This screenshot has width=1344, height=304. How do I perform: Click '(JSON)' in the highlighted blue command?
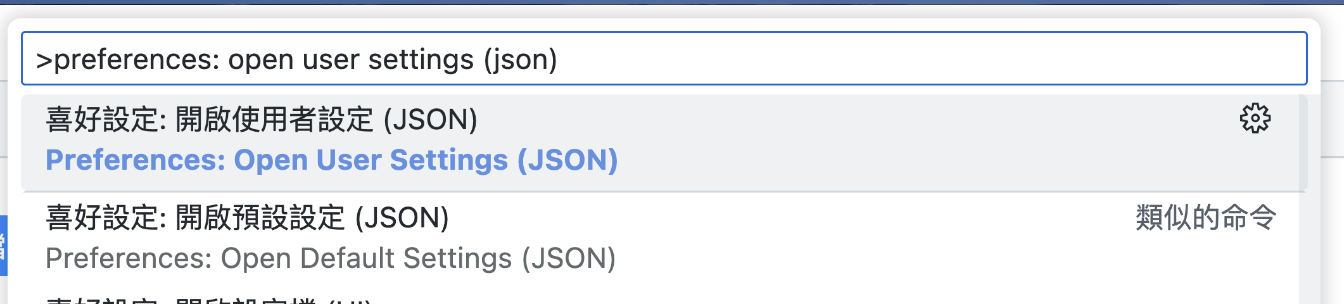(x=567, y=160)
